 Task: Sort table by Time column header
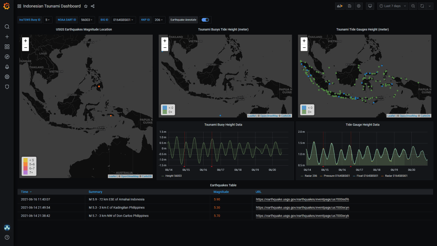click(25, 192)
